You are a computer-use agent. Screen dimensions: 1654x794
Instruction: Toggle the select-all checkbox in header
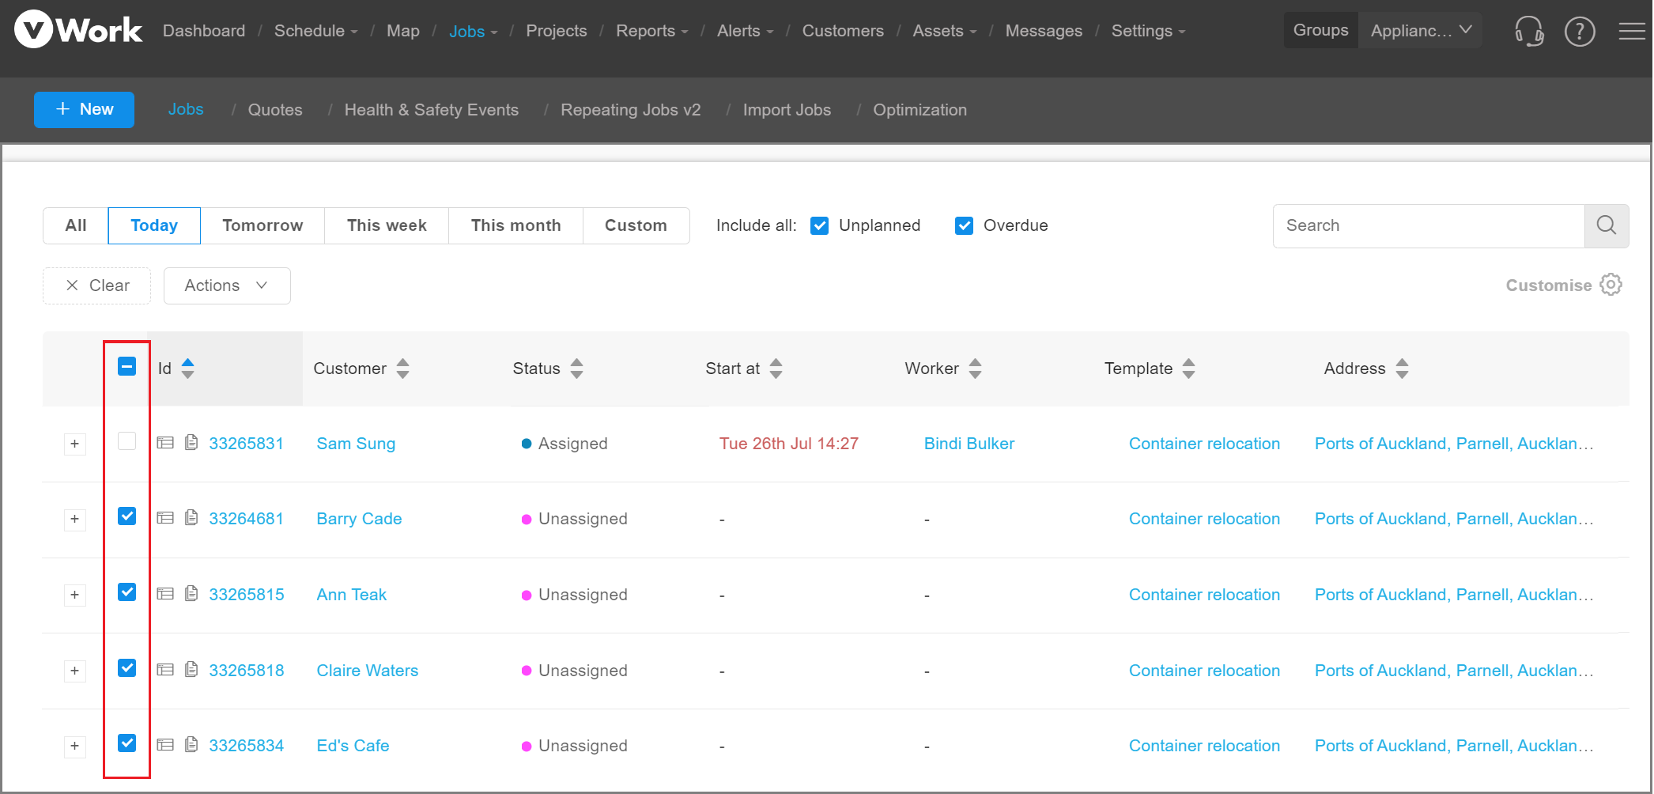tap(127, 366)
